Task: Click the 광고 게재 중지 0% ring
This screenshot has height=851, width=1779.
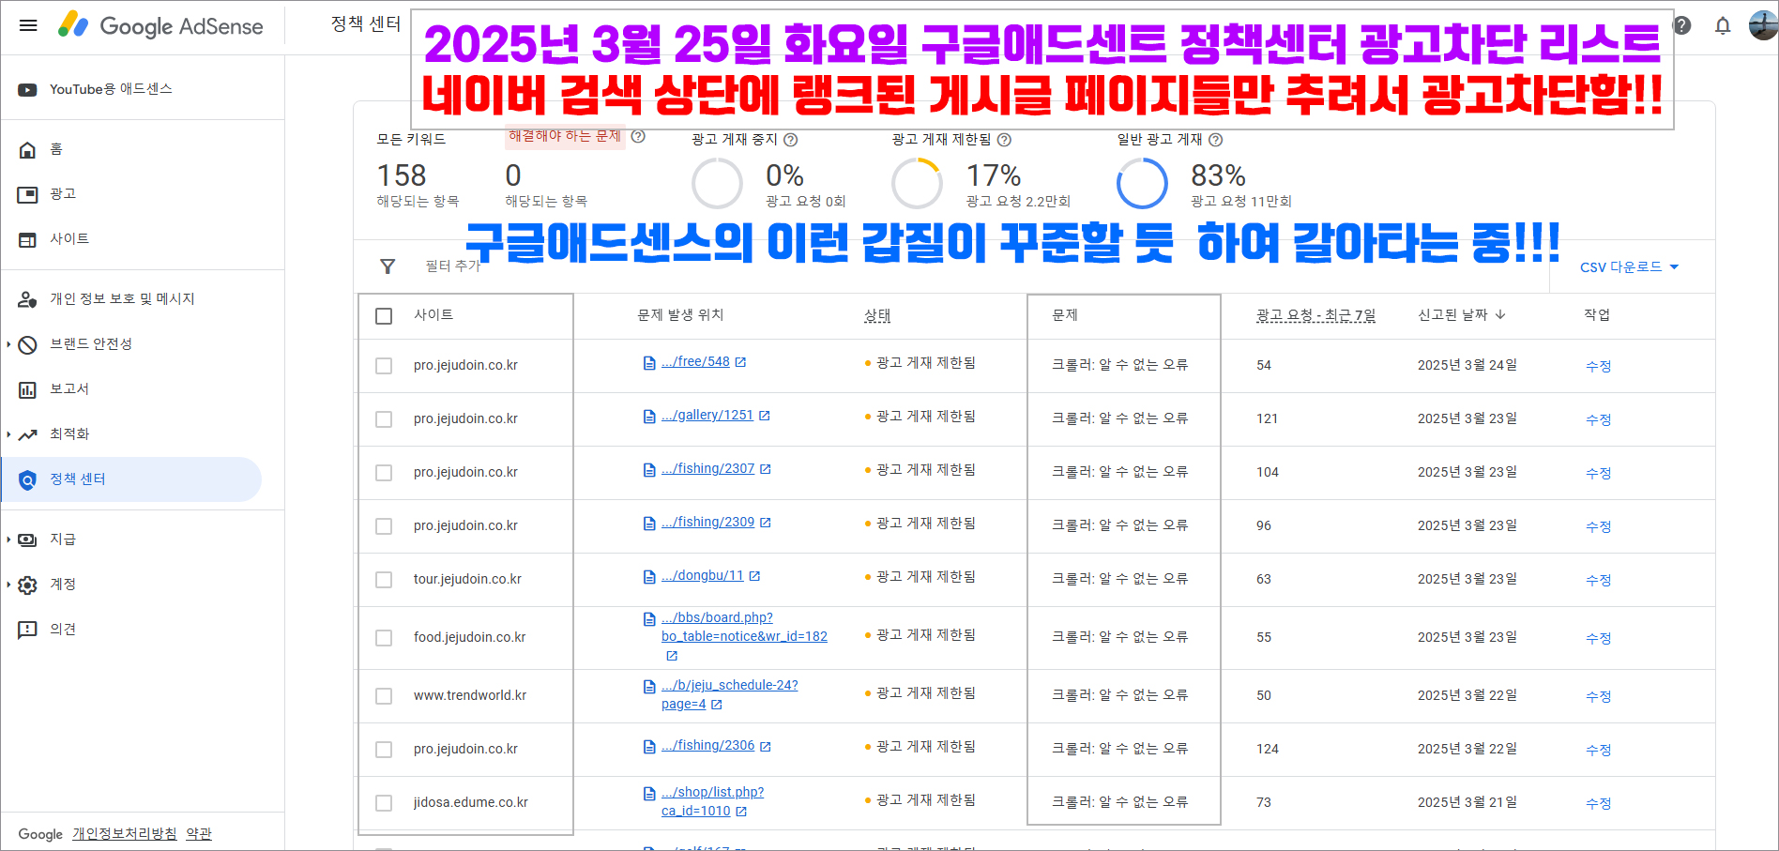Action: point(717,183)
